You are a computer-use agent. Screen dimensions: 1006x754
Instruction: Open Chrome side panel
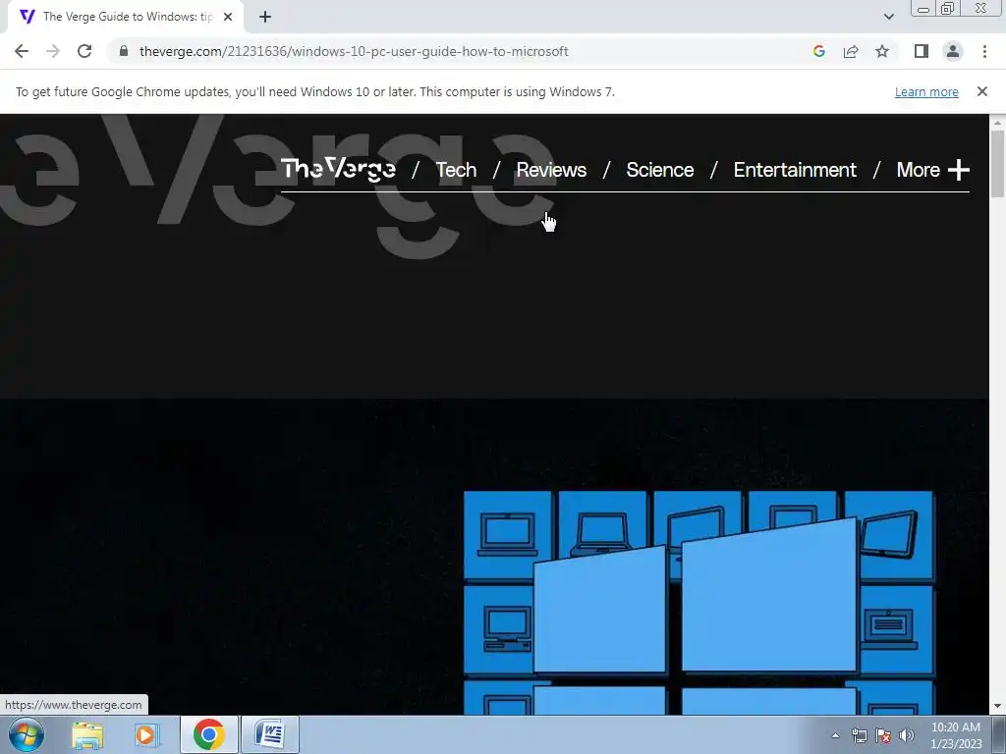(922, 51)
